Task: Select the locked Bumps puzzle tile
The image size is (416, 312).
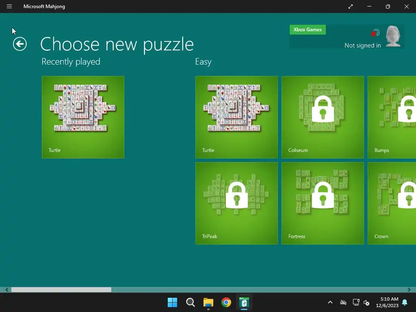Action: [392, 117]
